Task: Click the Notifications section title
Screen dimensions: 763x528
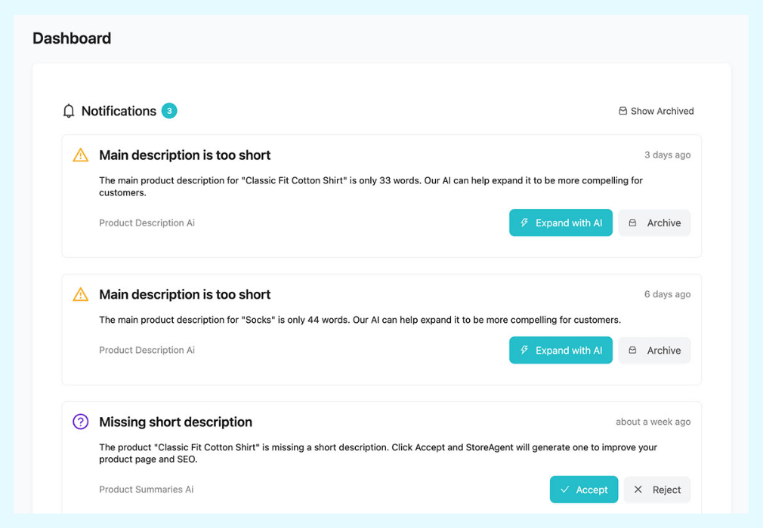Action: [x=119, y=111]
